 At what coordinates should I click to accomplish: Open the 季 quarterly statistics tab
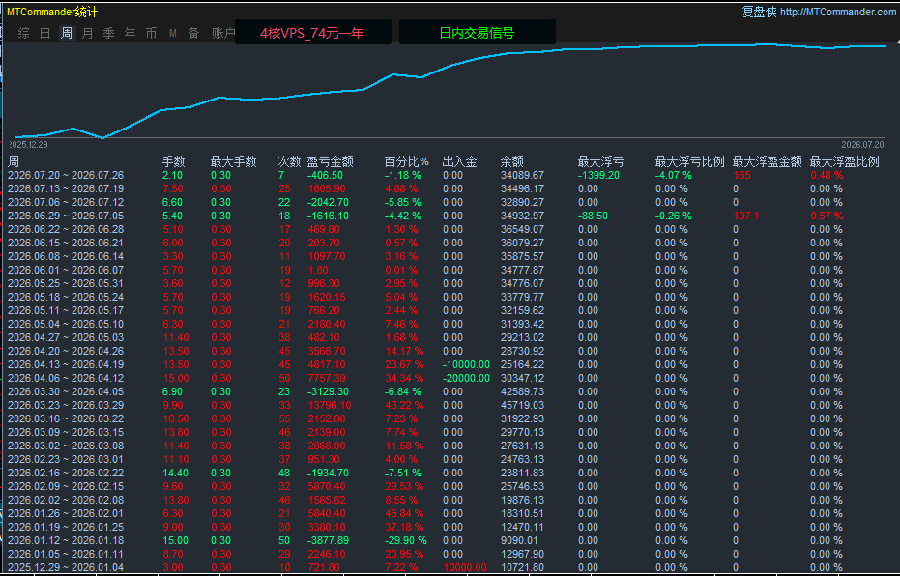[108, 33]
